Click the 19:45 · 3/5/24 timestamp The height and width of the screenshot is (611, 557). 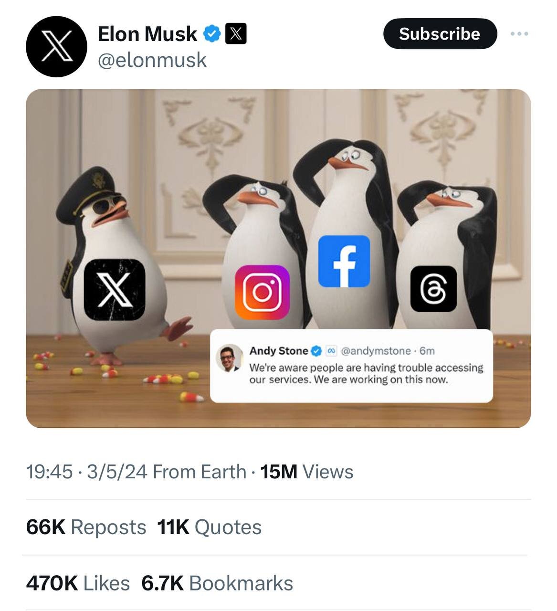(86, 472)
